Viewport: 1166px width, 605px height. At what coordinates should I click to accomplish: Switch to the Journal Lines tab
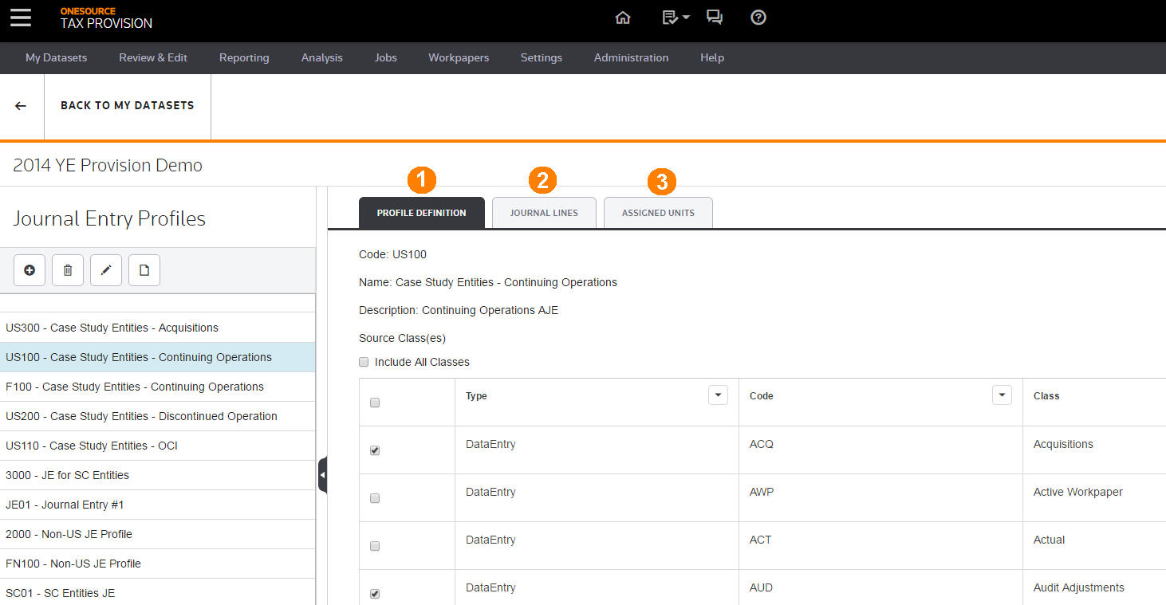pyautogui.click(x=544, y=213)
